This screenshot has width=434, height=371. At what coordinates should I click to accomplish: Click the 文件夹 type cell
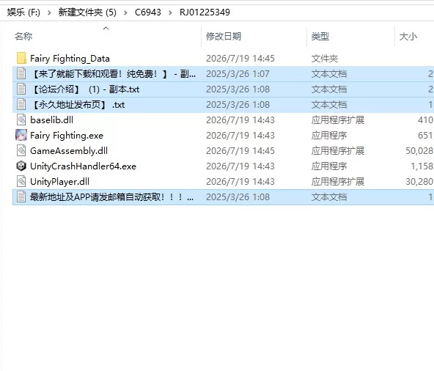pos(325,59)
